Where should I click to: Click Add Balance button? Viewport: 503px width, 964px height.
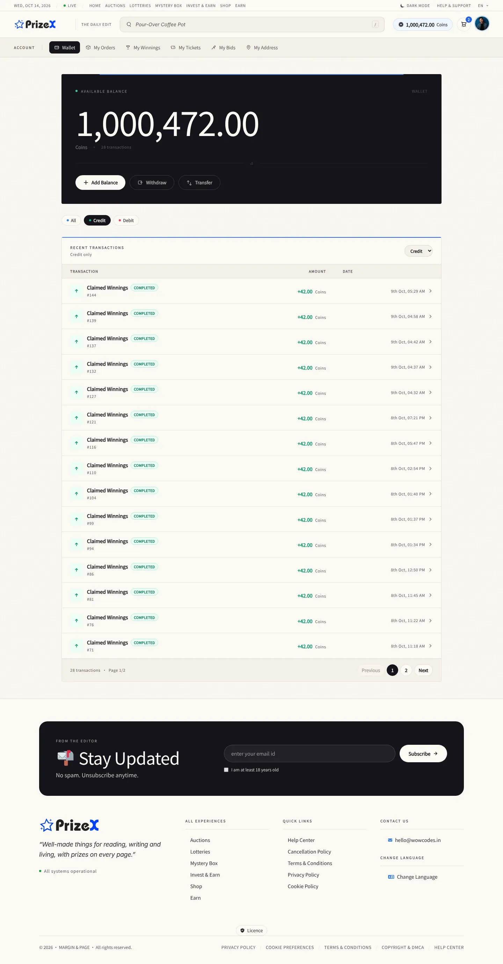pos(100,183)
